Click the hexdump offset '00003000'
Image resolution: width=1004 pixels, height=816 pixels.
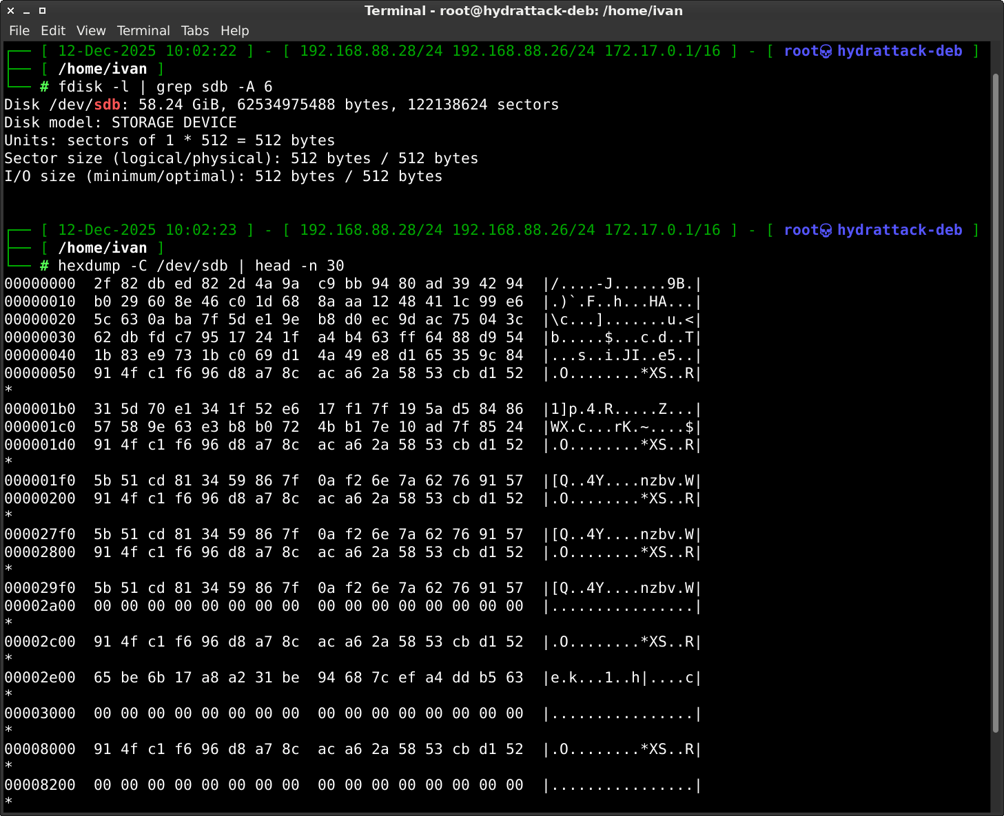[x=40, y=713]
